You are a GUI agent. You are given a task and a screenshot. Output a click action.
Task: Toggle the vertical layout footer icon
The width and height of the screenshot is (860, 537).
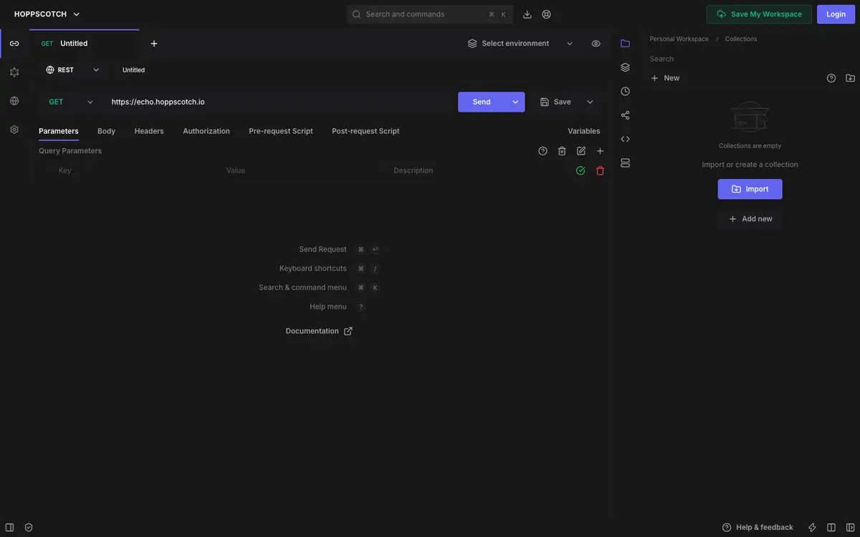coord(831,528)
